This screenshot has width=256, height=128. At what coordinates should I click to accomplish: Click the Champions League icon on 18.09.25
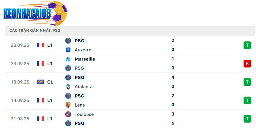[x=40, y=82]
